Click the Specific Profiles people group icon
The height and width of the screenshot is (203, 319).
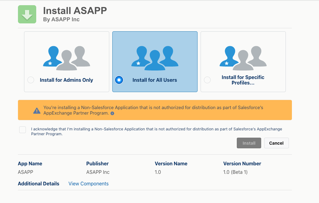tap(243, 58)
